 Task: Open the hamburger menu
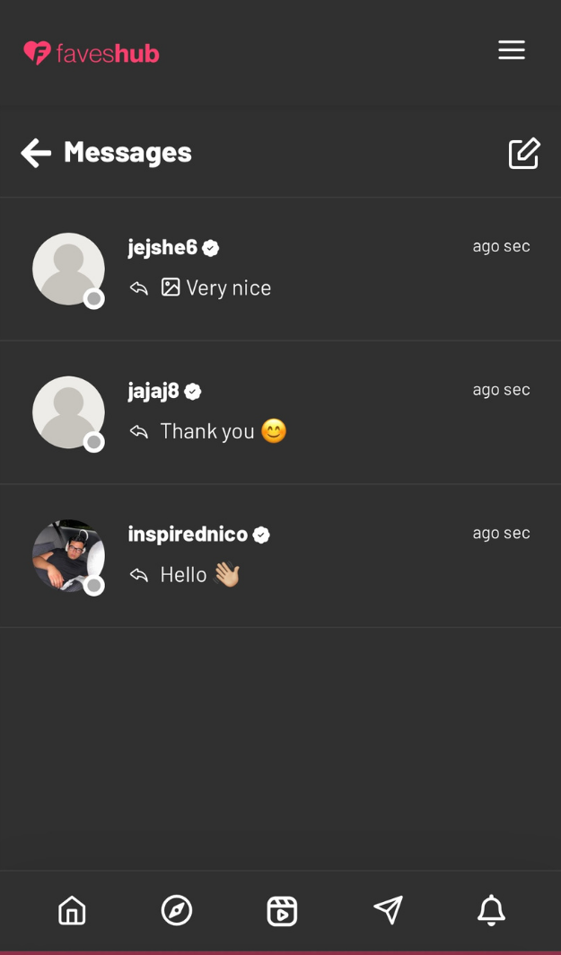click(x=512, y=50)
